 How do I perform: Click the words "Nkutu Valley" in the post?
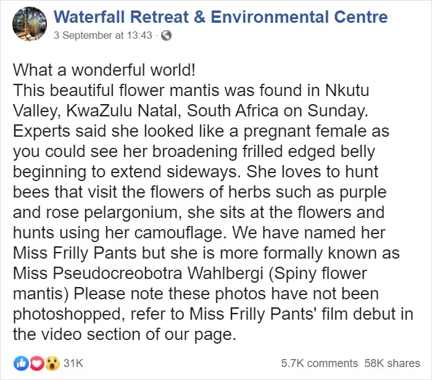[x=347, y=90]
